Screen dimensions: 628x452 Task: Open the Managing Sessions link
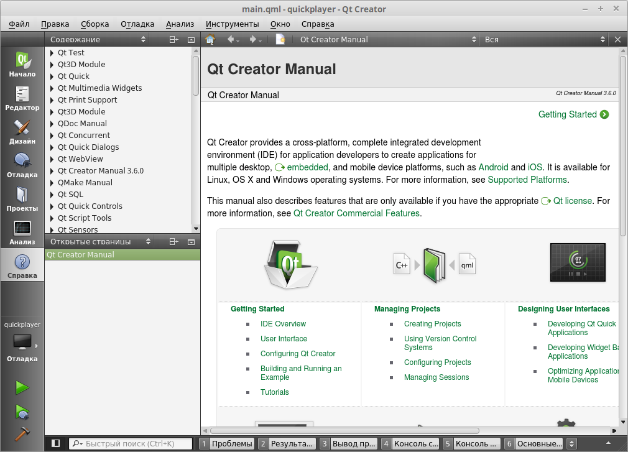coord(436,377)
